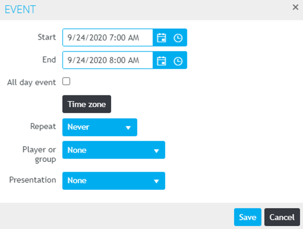Click the arrow on the Presentation dropdown
Viewport: 303px width, 229px height.
(x=156, y=181)
